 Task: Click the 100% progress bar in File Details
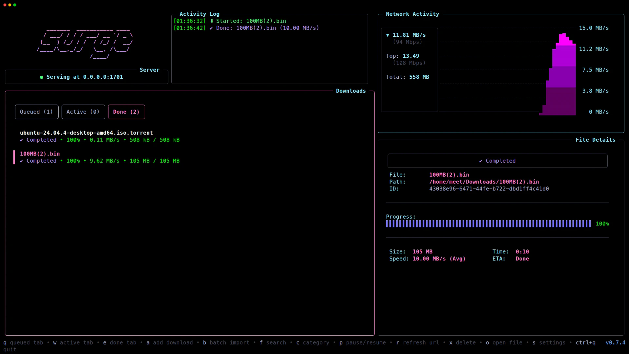488,224
